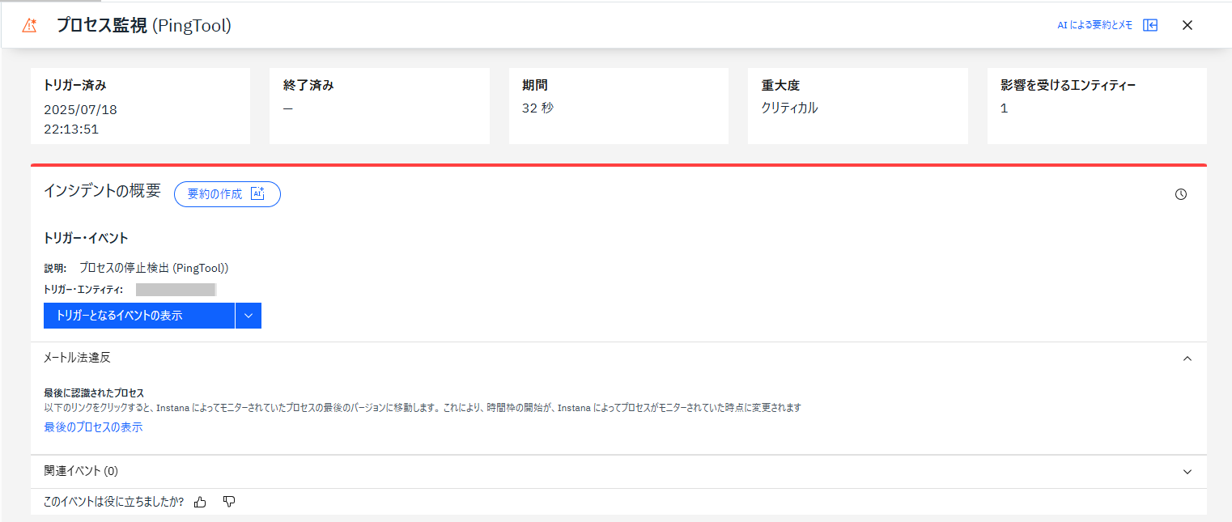Click the 'このイベントは役に立ちましたか?' text
The height and width of the screenshot is (522, 1232).
coord(113,502)
